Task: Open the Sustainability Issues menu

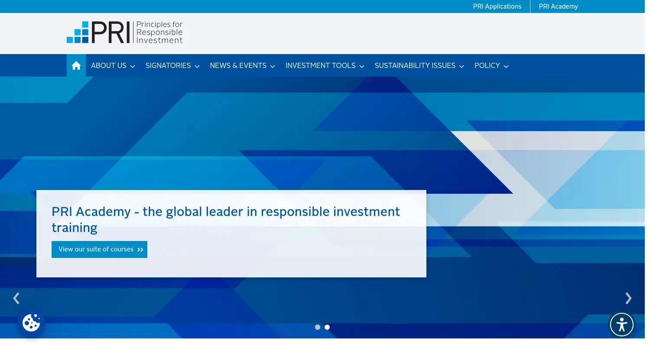Action: [x=419, y=66]
